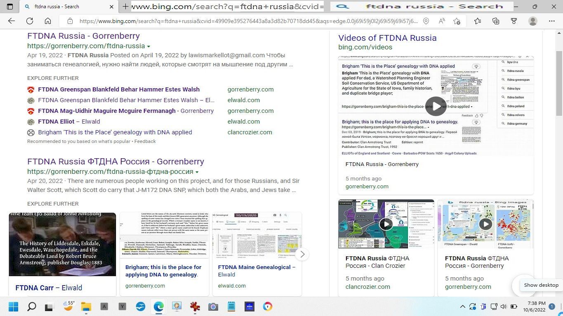563x316 pixels.
Task: Open Windows Start menu
Action: [14, 307]
